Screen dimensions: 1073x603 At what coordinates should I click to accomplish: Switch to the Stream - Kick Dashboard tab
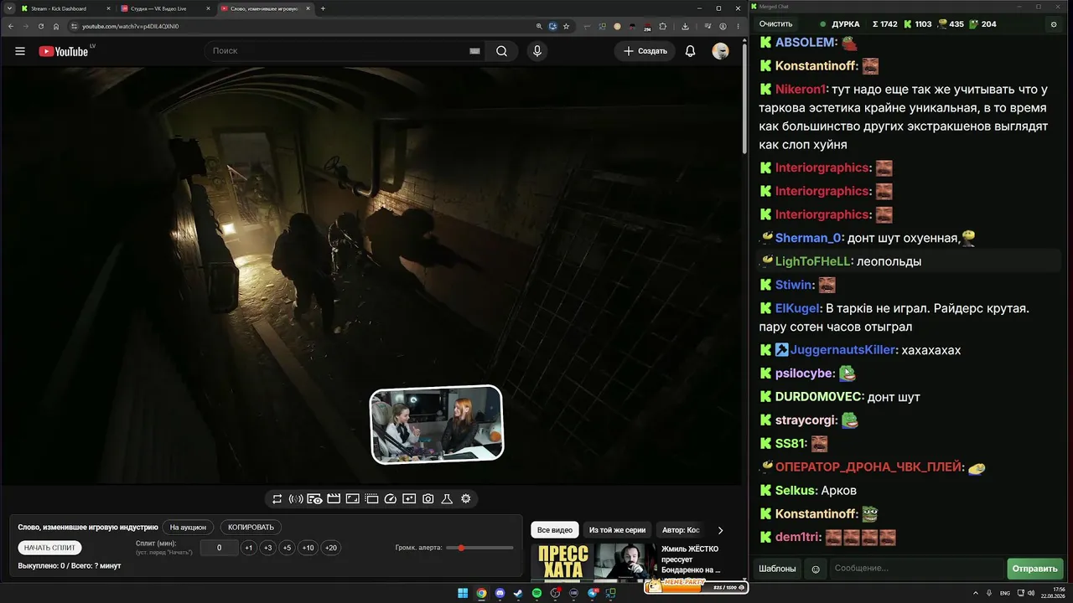pos(64,8)
